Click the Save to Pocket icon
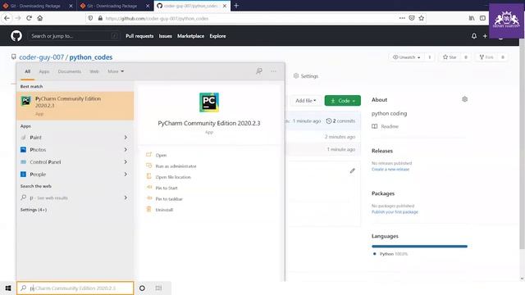The image size is (525, 295). point(412,18)
